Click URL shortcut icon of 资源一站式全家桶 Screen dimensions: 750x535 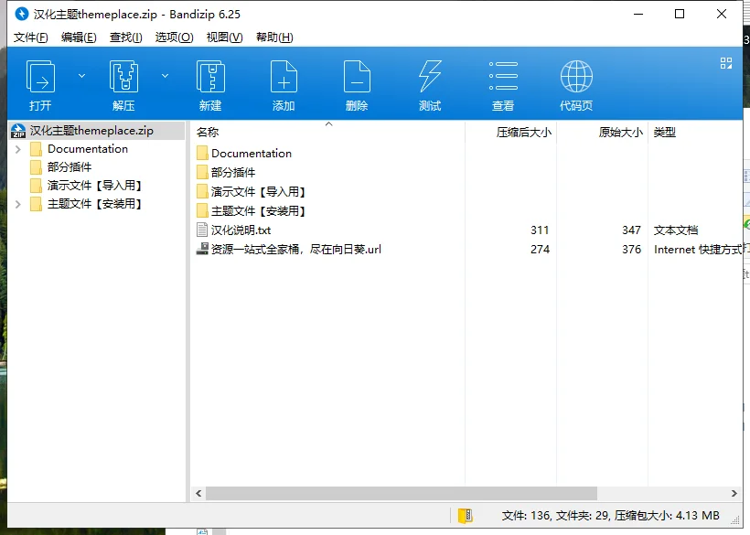click(x=202, y=249)
